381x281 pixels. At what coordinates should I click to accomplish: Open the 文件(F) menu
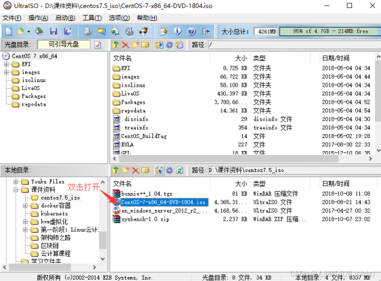point(12,18)
